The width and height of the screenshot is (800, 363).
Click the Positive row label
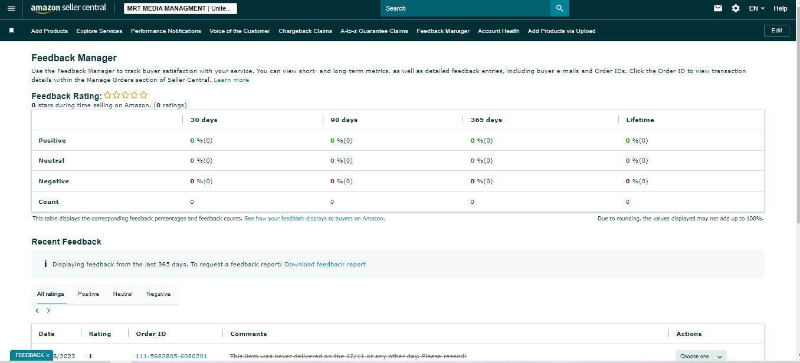click(x=52, y=140)
